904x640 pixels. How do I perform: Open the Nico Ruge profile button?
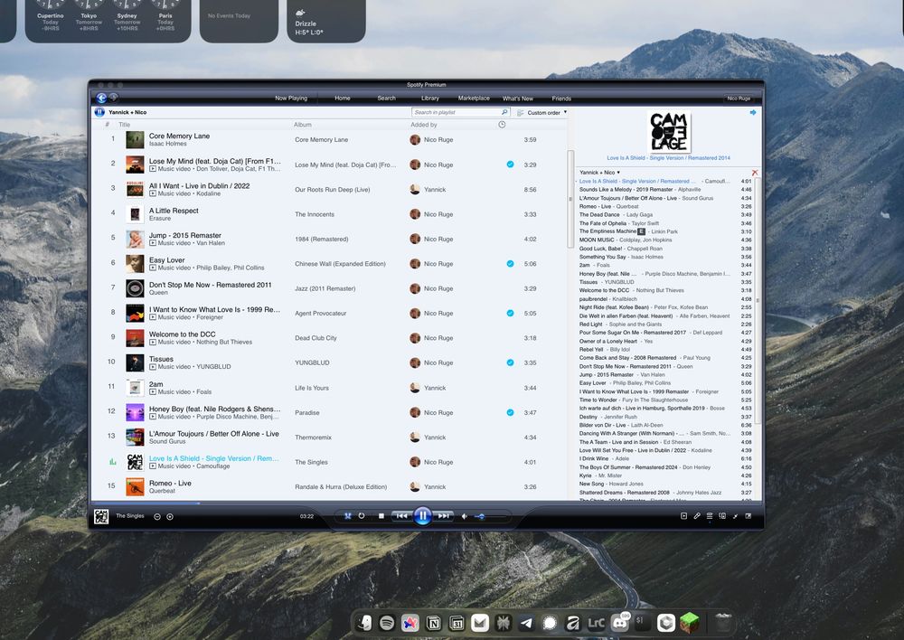(739, 99)
